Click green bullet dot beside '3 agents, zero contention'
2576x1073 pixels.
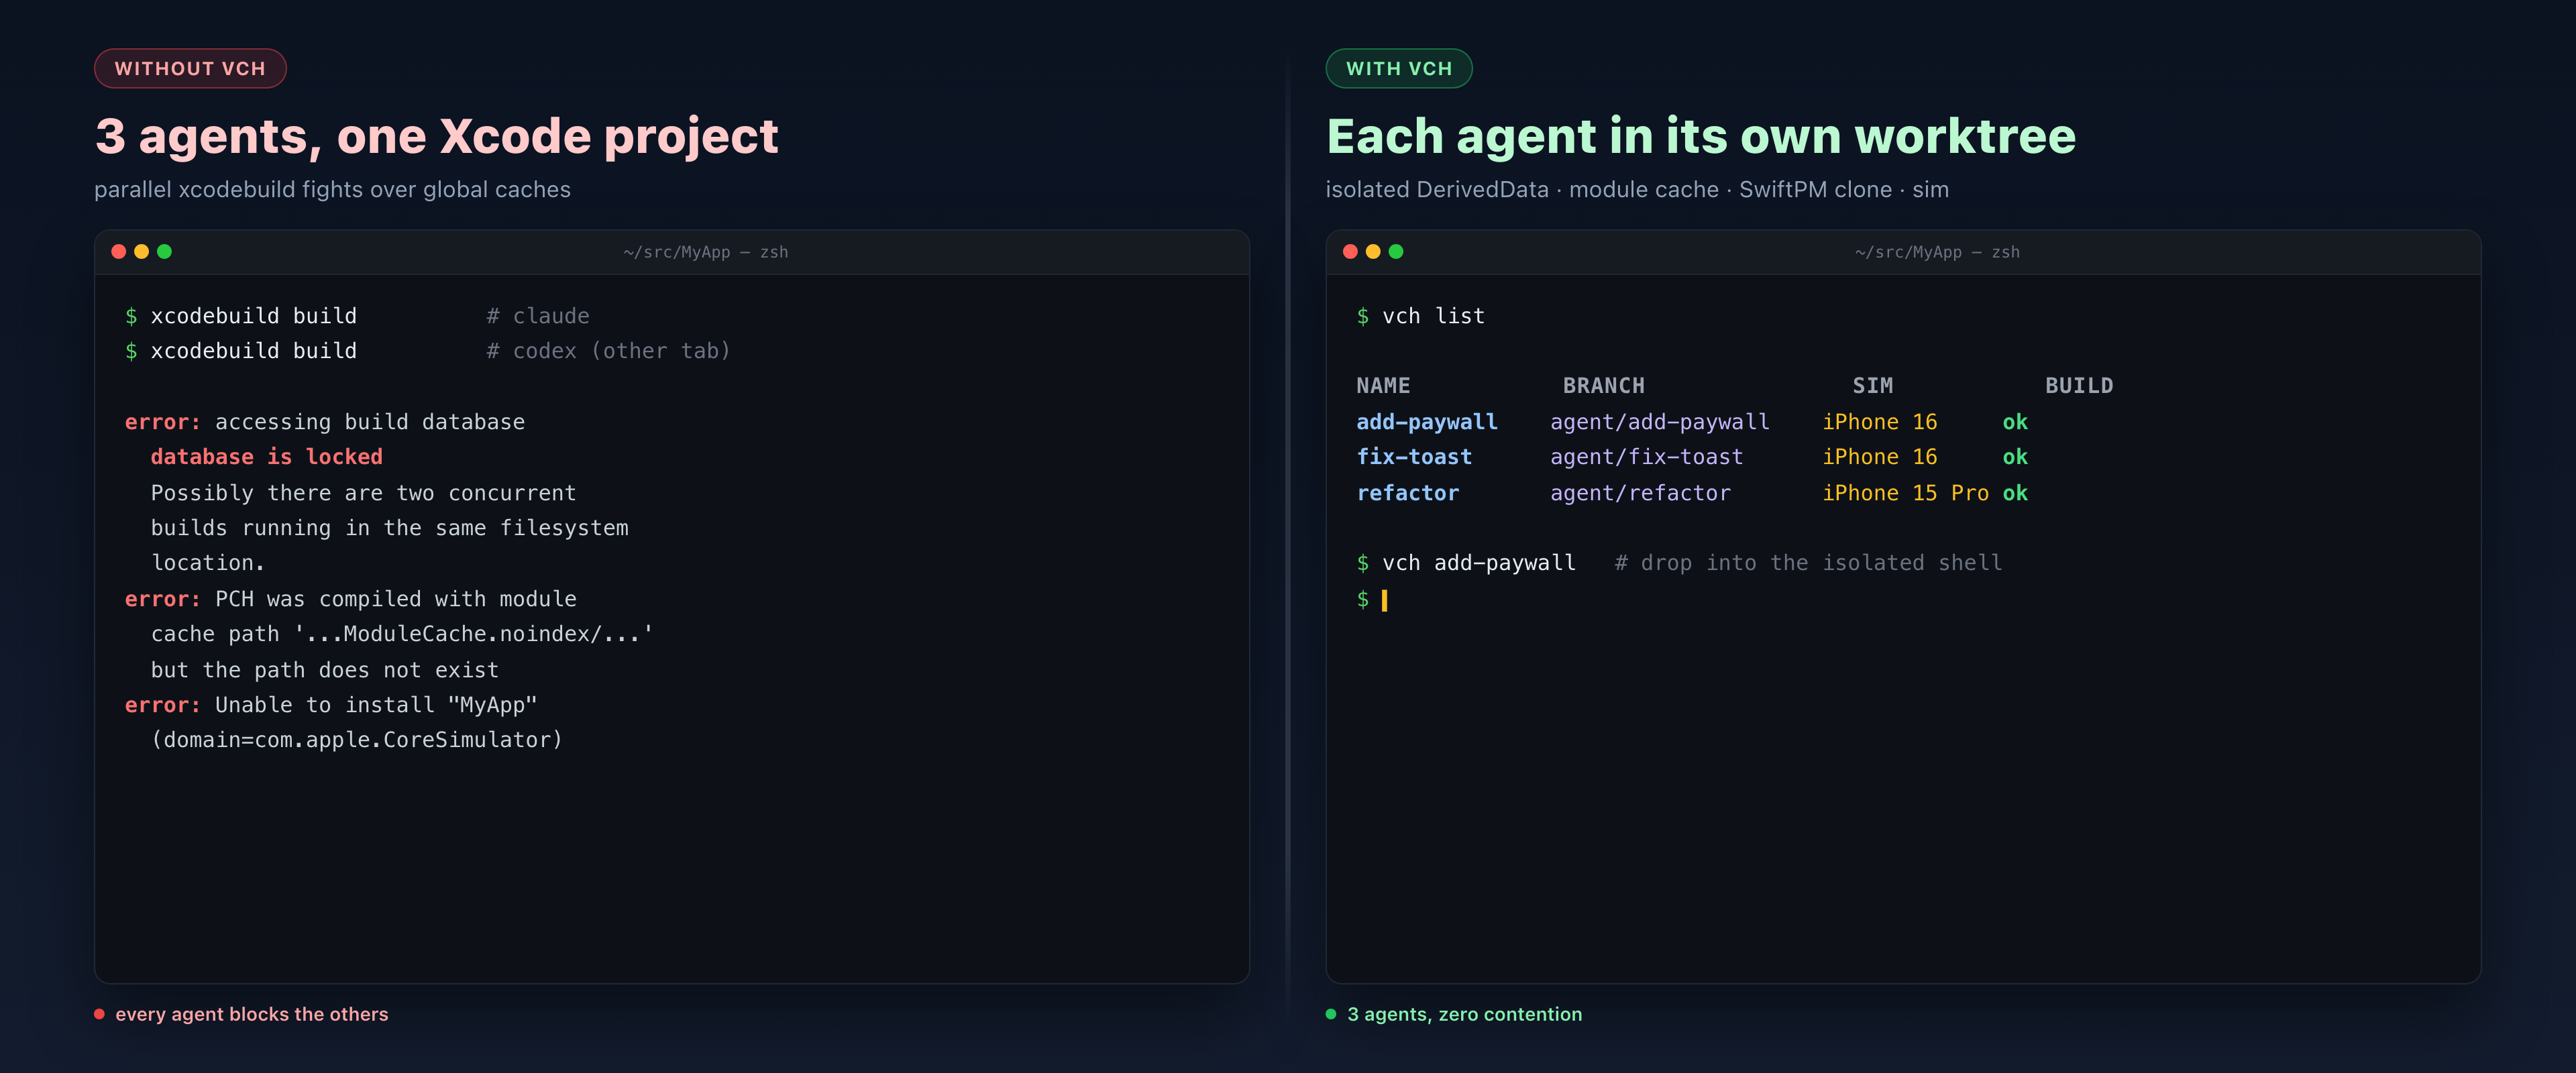(1331, 1014)
